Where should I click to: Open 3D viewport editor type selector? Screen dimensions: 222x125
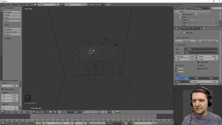[x=3, y=112]
